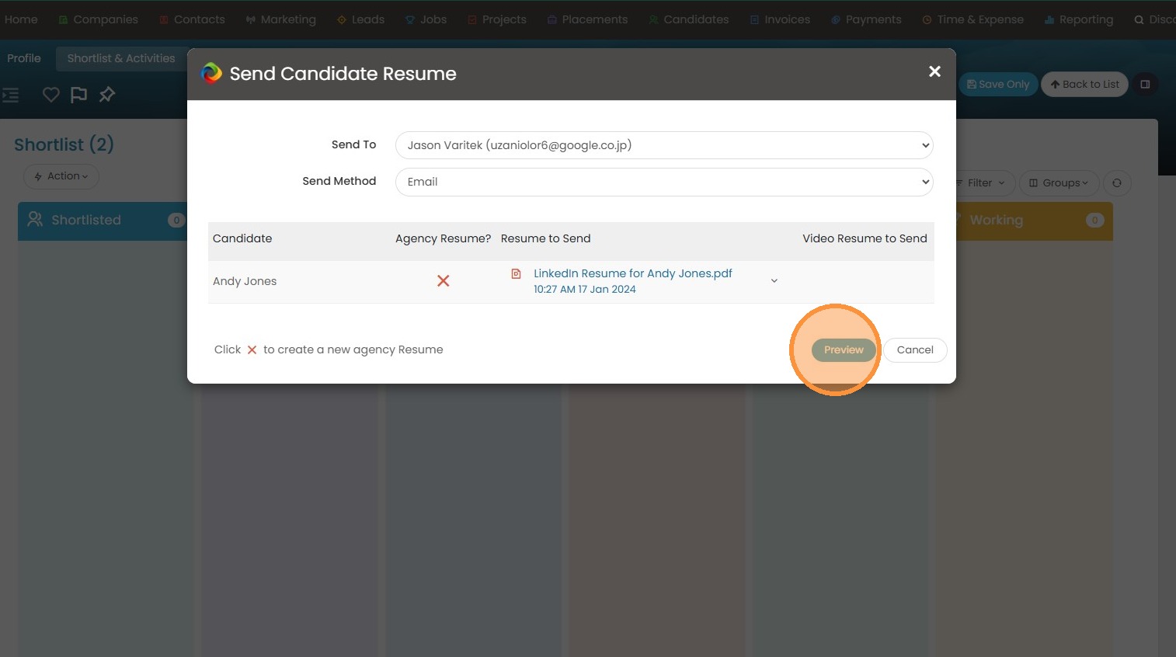Go to the Companies menu
This screenshot has width=1176, height=657.
(98, 19)
